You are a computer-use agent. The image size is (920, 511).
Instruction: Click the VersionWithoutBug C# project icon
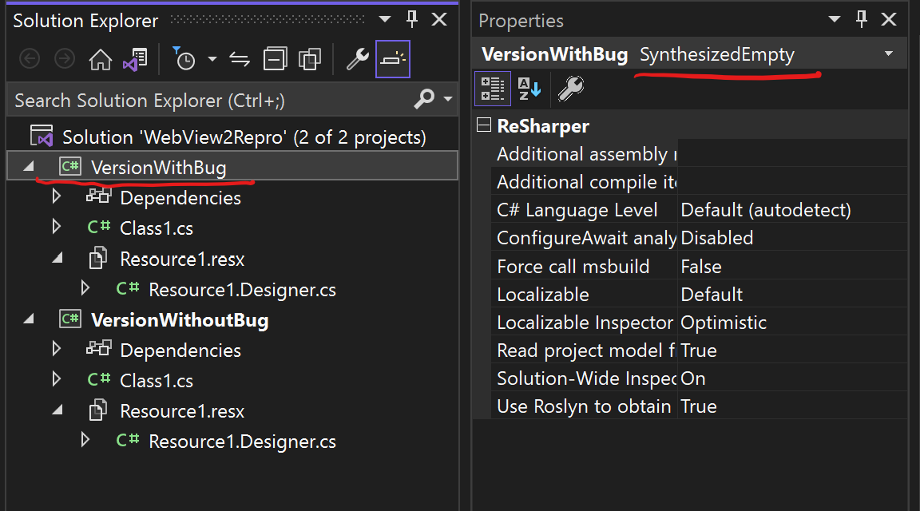coord(70,319)
